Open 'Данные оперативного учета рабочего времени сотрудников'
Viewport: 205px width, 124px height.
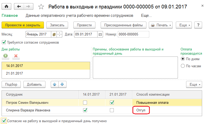pos(79,16)
